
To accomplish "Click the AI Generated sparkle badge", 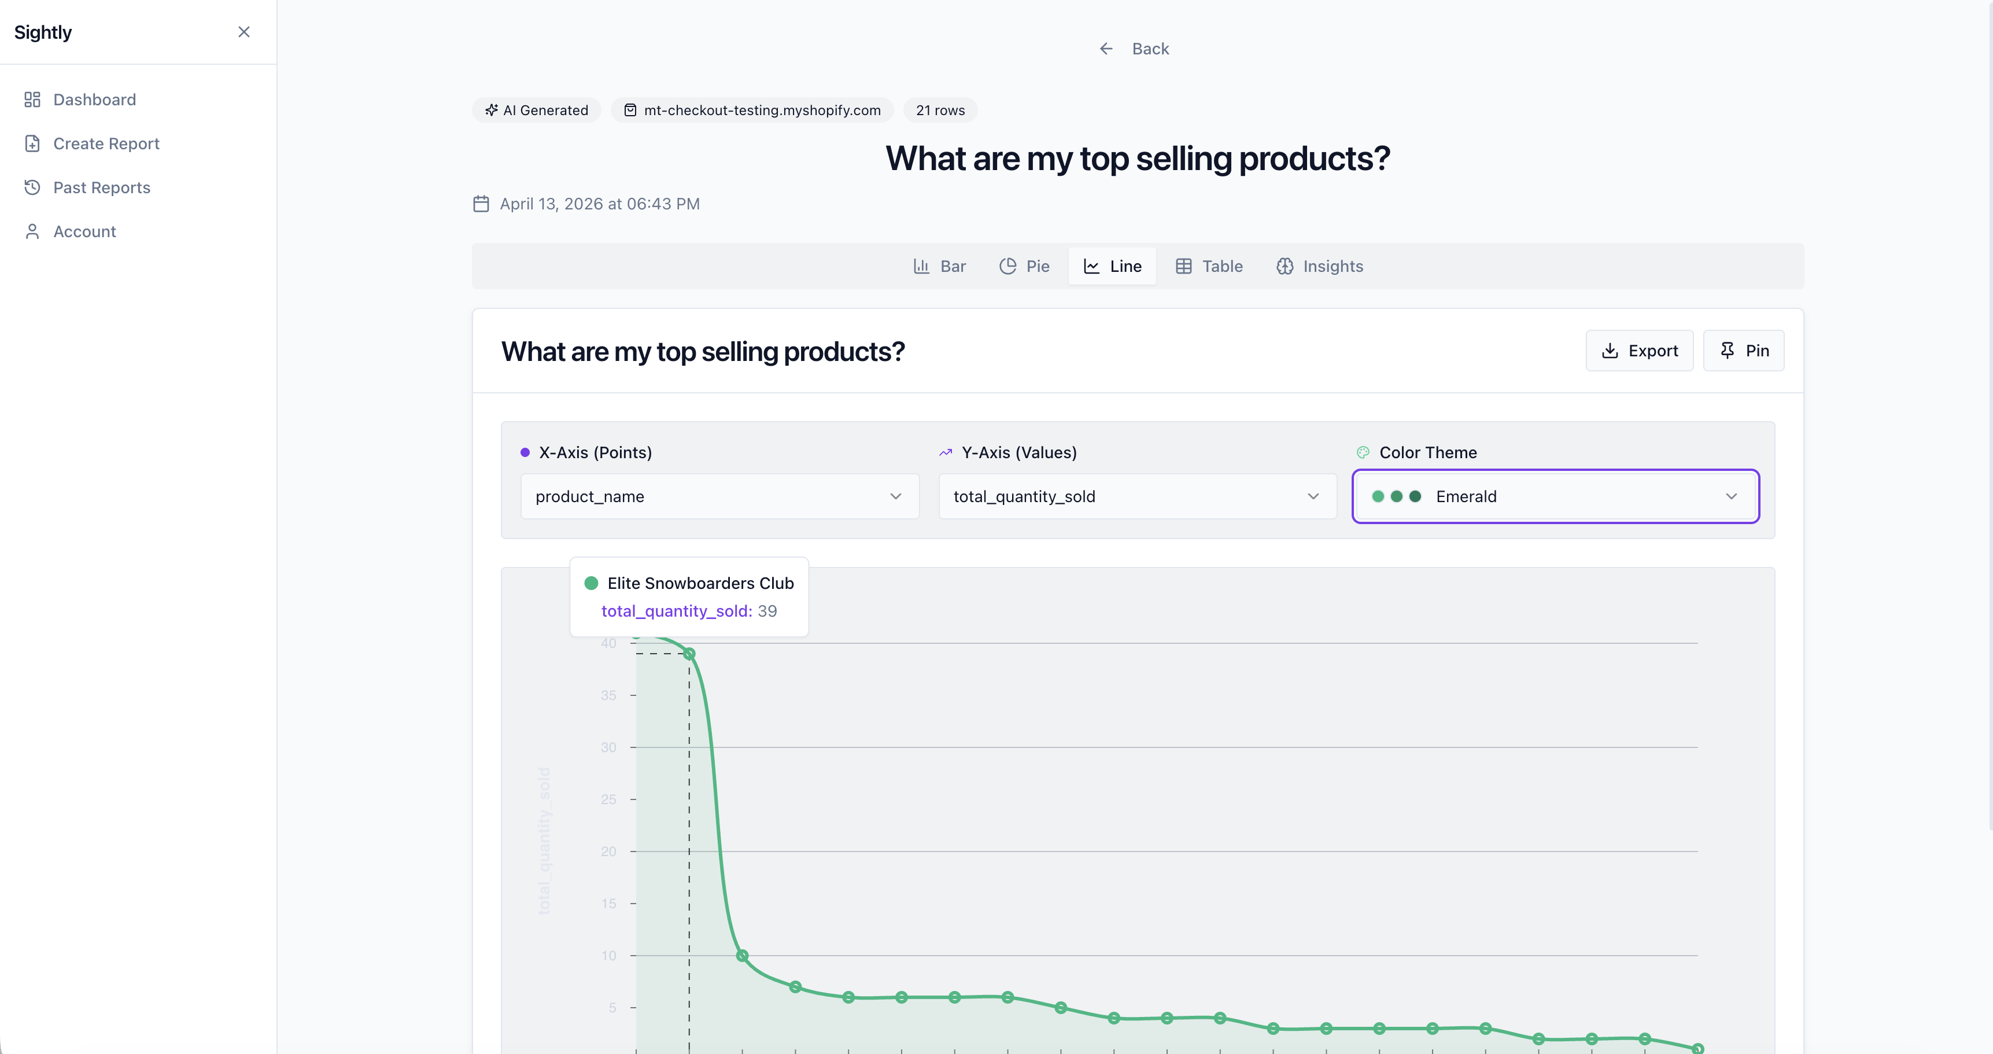I will [536, 110].
